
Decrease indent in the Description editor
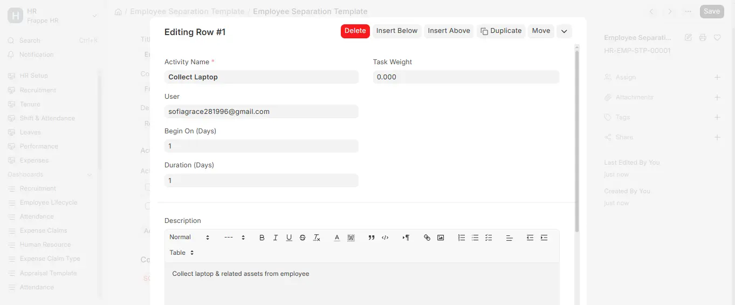point(530,238)
